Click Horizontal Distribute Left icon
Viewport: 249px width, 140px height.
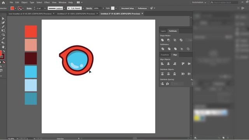click(183, 74)
